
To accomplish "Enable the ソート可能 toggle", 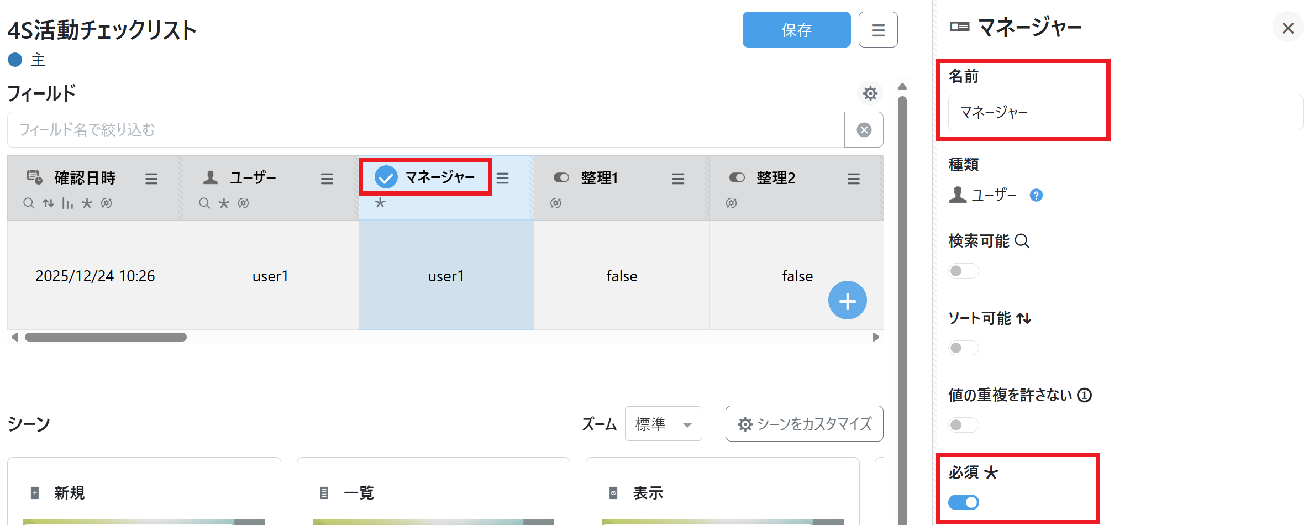I will click(963, 348).
